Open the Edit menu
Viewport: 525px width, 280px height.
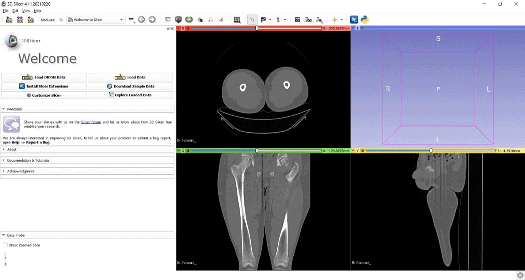tap(15, 11)
